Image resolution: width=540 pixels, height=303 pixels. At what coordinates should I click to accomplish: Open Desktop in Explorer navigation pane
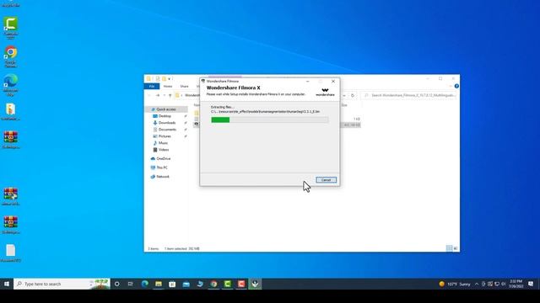[x=165, y=116]
